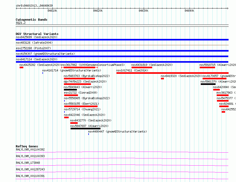Click the 84610k ruler position
The width and height of the screenshot is (236, 182).
pos(53,11)
